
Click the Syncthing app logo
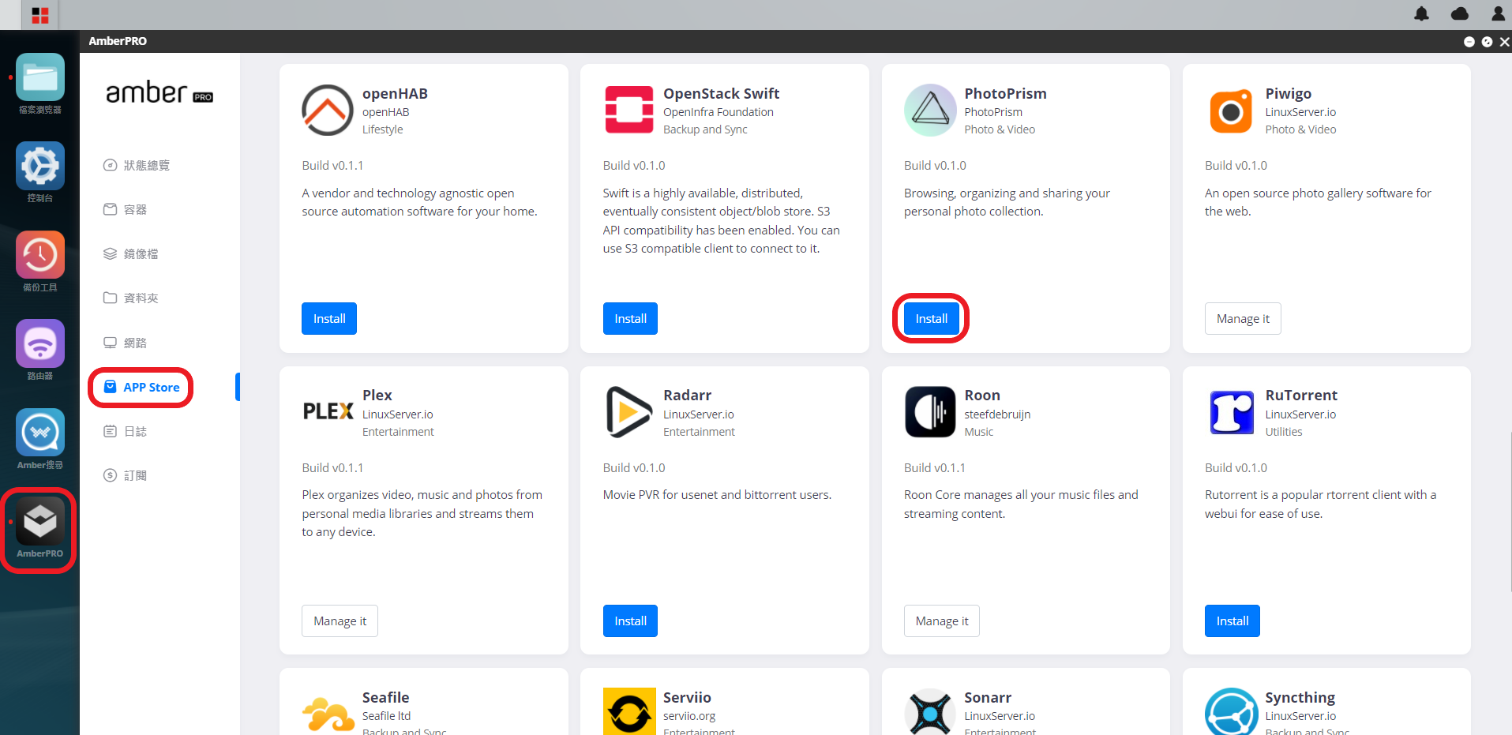[x=1231, y=711]
